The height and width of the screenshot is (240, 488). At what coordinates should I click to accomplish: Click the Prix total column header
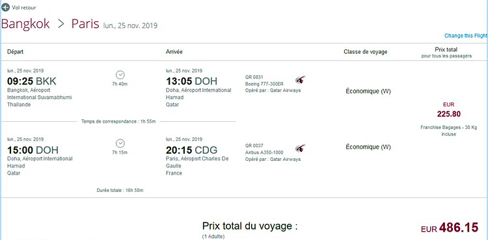pyautogui.click(x=446, y=49)
